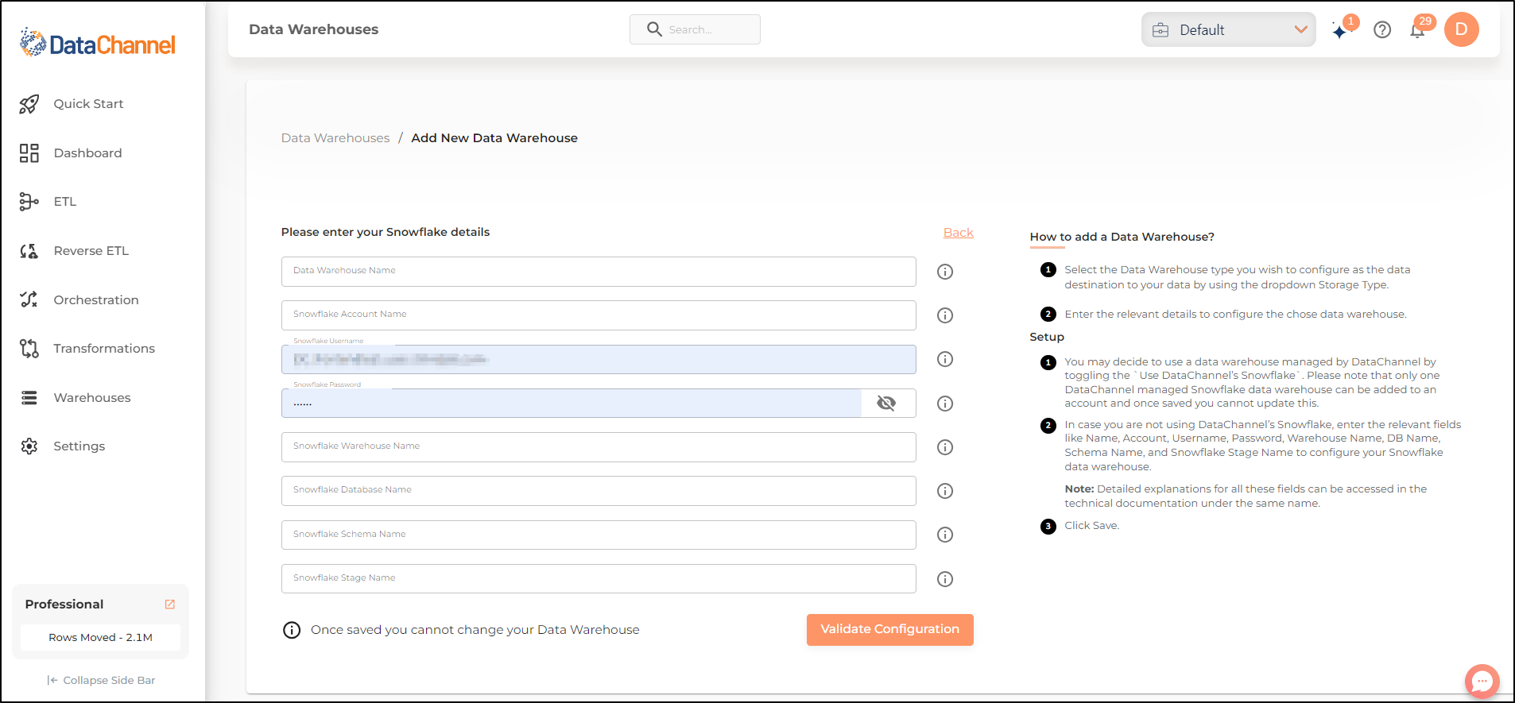Focus Snowflake Account Name field
This screenshot has width=1515, height=703.
click(599, 315)
